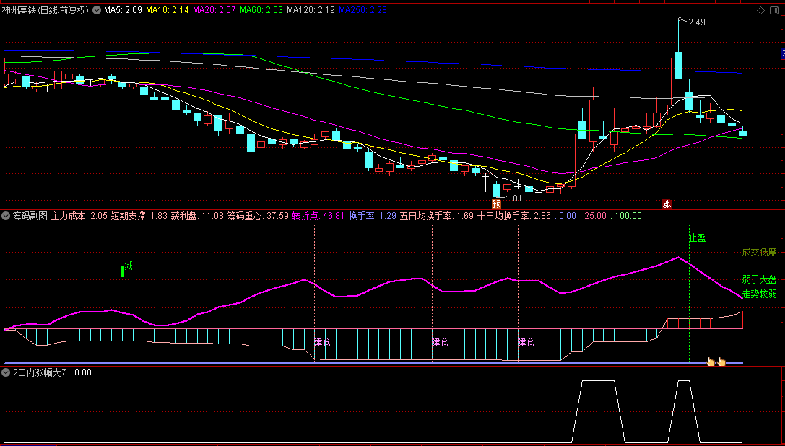This screenshot has height=446, width=785.
Task: Open dropdown arrow beside 神州高铁 title
Action: coord(96,10)
